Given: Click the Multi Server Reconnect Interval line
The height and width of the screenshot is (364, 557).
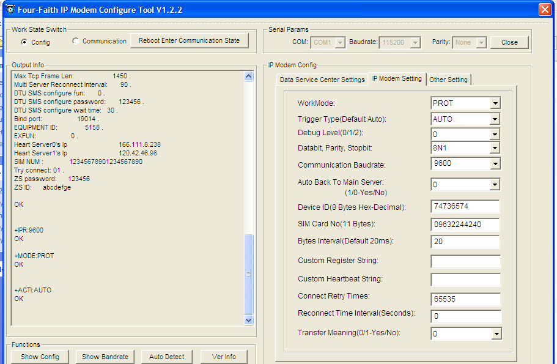Looking at the screenshot, I should [x=73, y=84].
